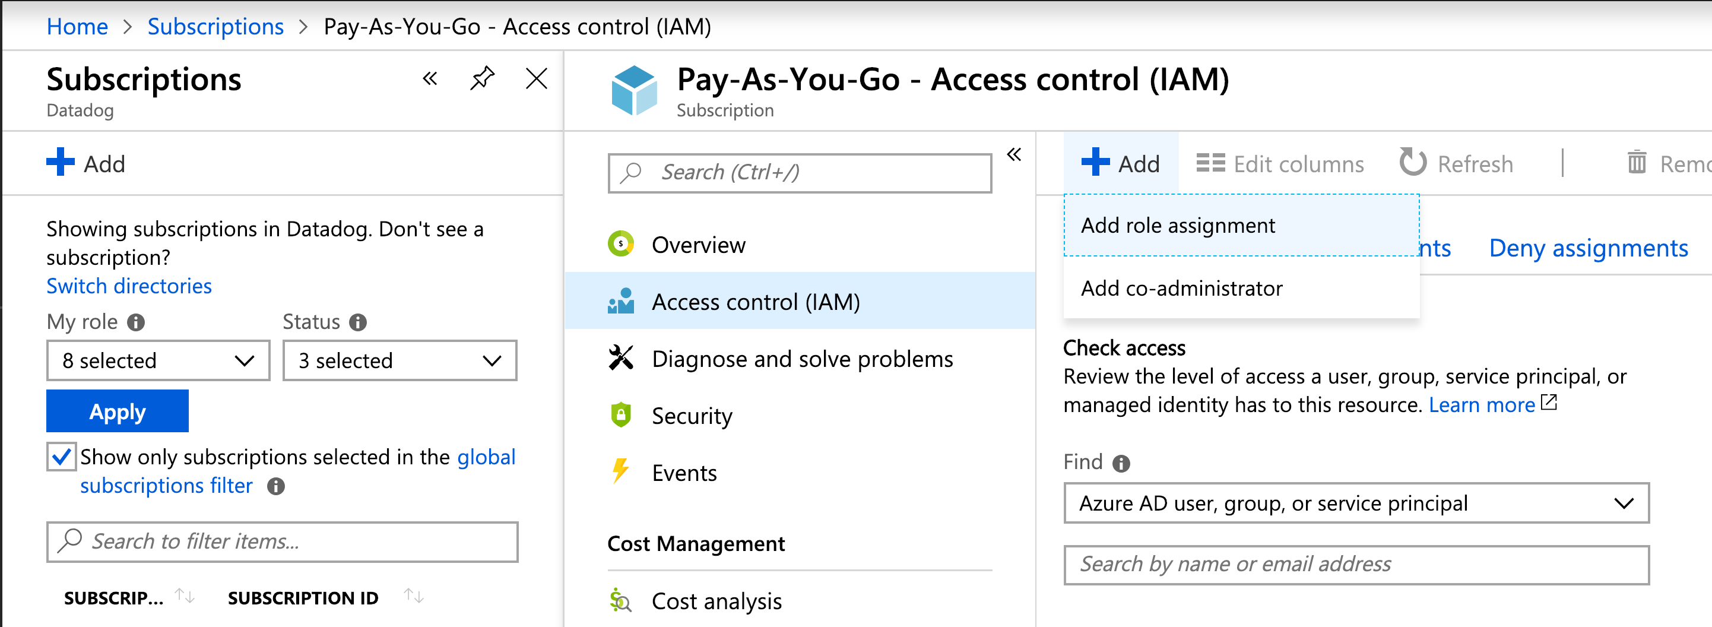Click the info icon beside Status

pyautogui.click(x=358, y=322)
